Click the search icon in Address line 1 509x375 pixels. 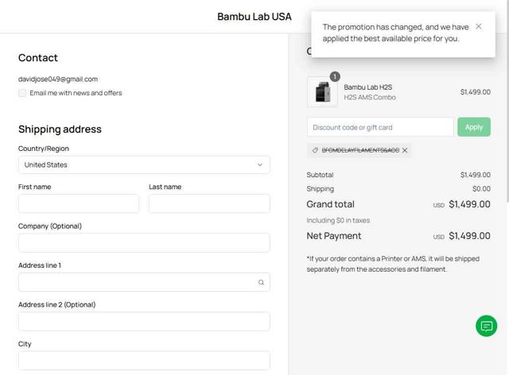point(261,282)
